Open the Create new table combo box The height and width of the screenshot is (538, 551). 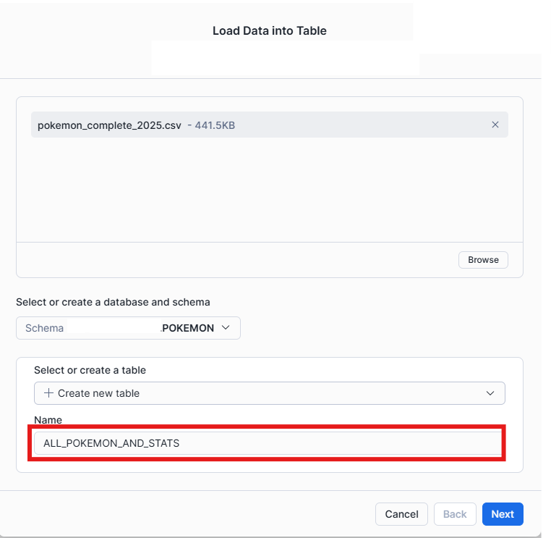tap(269, 393)
